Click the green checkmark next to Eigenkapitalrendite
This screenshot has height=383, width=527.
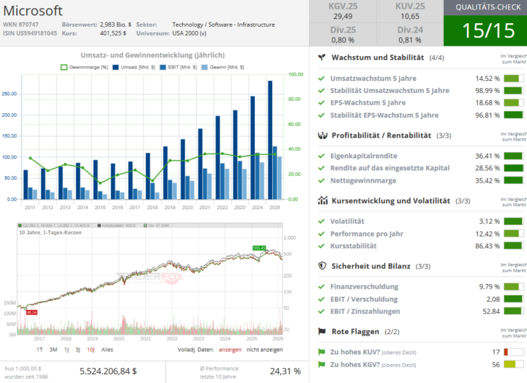coord(321,156)
